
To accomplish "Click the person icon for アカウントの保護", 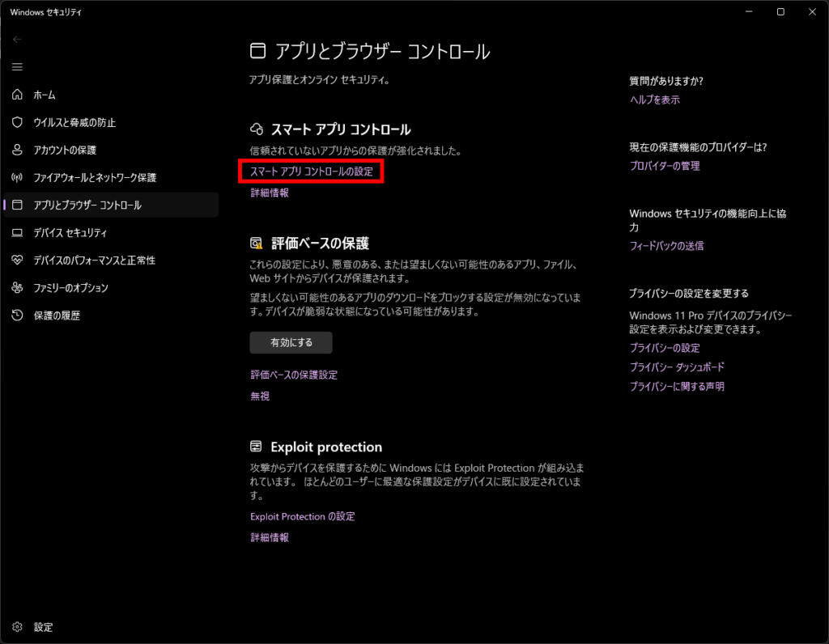I will [18, 150].
